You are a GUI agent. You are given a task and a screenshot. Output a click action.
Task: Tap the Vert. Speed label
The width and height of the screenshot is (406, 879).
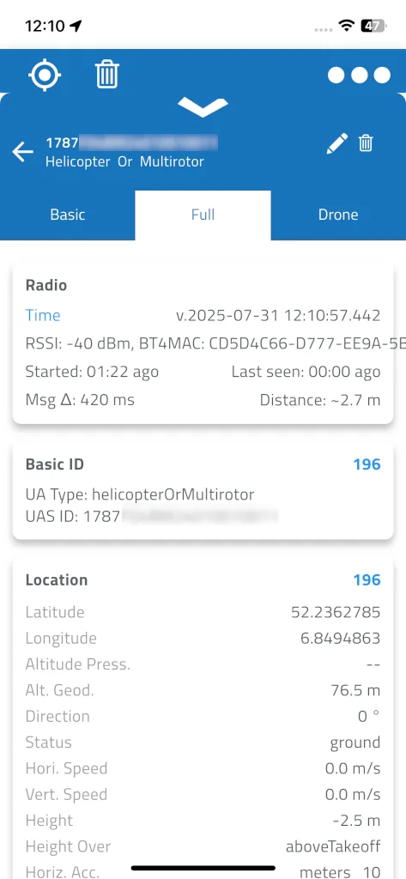(66, 794)
